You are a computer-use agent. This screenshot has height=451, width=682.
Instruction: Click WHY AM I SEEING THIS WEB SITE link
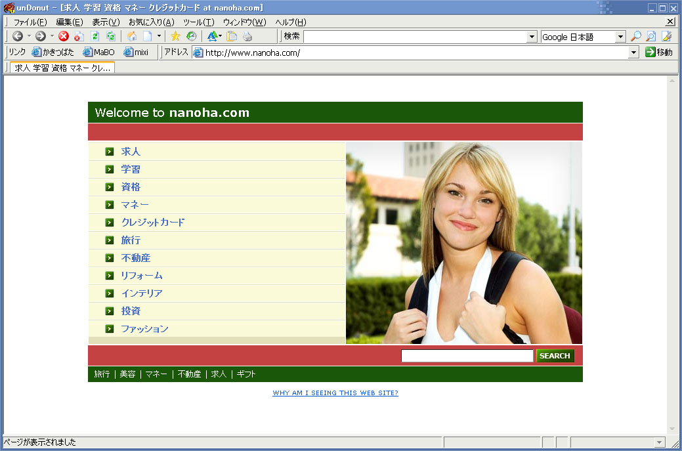(335, 393)
